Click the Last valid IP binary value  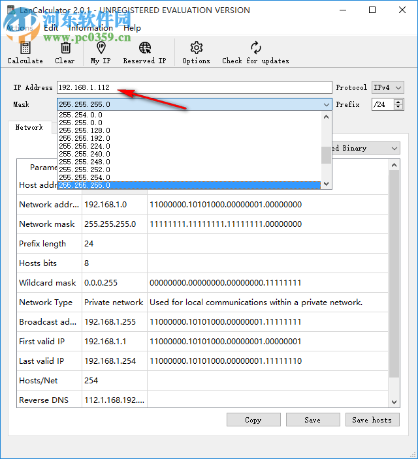(225, 361)
